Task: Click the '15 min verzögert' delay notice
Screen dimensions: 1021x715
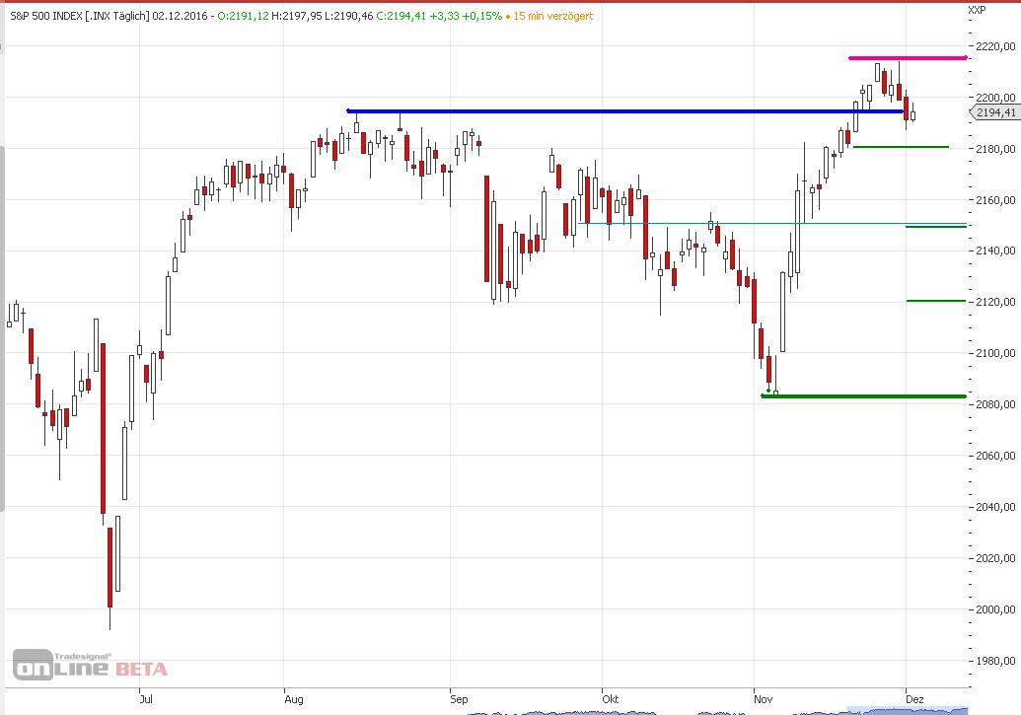Action: pos(552,16)
